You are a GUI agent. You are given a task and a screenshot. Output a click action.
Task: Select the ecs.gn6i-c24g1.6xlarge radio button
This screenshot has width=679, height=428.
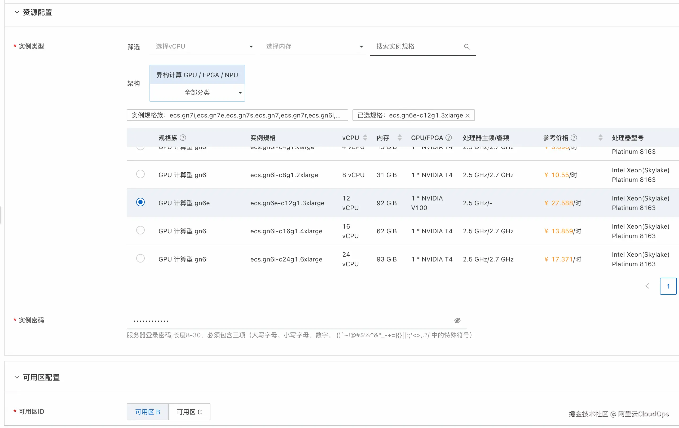(x=140, y=259)
